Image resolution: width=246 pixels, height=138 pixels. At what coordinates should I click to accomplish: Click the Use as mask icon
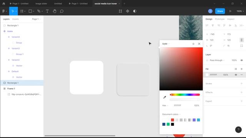[135, 11]
